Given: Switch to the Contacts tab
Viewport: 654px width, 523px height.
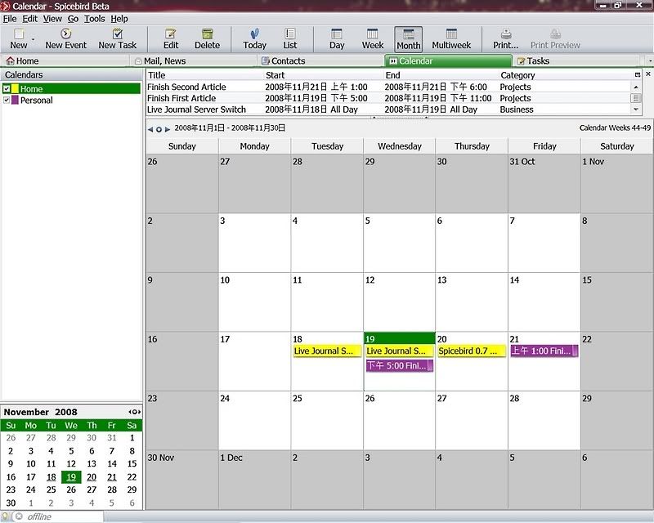Looking at the screenshot, I should click(x=320, y=61).
